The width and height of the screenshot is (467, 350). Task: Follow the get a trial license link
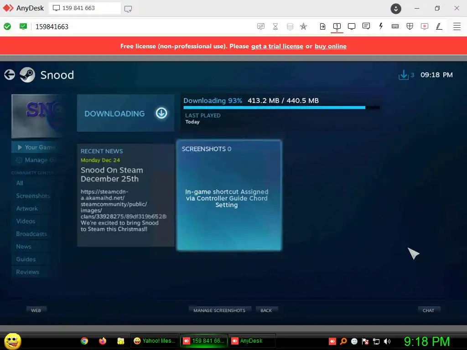[277, 46]
